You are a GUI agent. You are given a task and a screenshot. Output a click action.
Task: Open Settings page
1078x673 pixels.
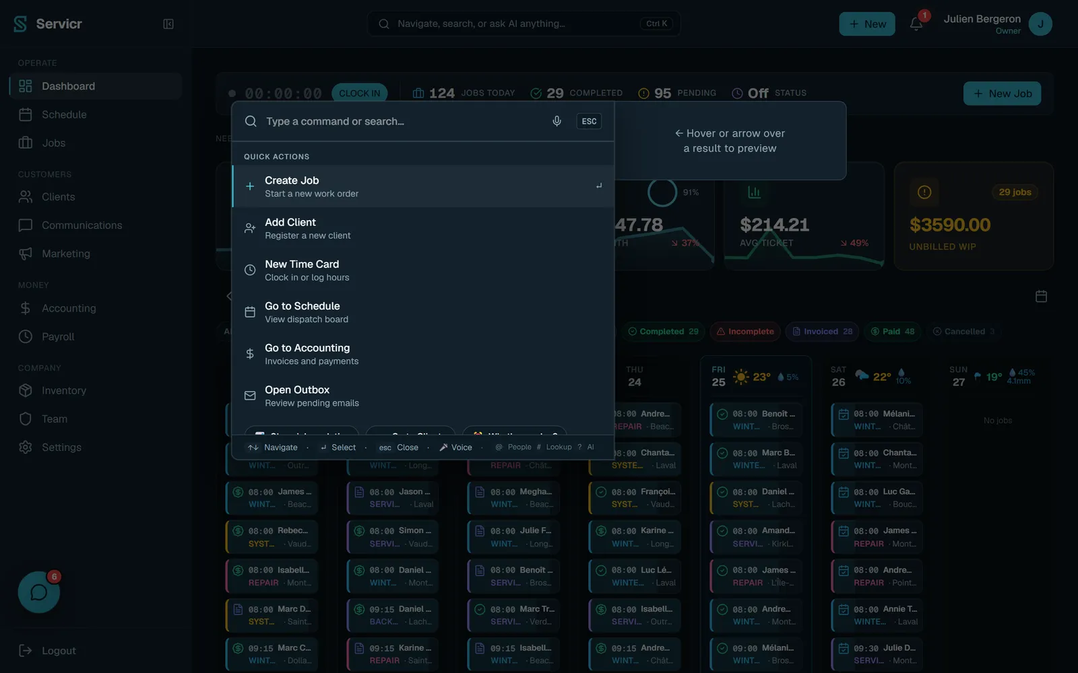96,447
